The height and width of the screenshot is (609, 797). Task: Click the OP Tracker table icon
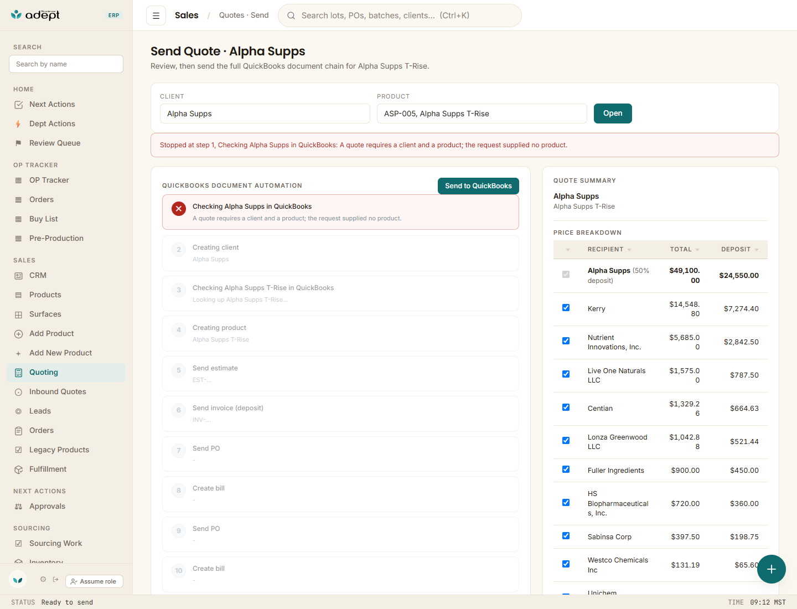pyautogui.click(x=18, y=180)
